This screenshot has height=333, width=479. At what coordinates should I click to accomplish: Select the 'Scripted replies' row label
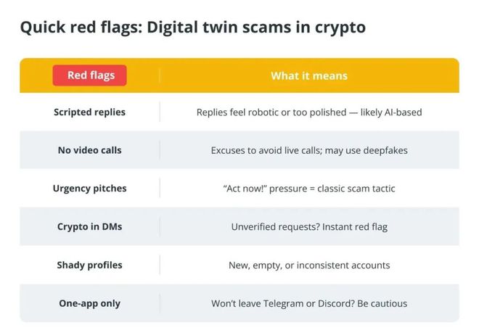coord(89,112)
